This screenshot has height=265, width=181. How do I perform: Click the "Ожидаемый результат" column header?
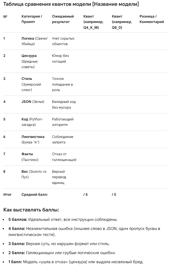click(x=63, y=19)
